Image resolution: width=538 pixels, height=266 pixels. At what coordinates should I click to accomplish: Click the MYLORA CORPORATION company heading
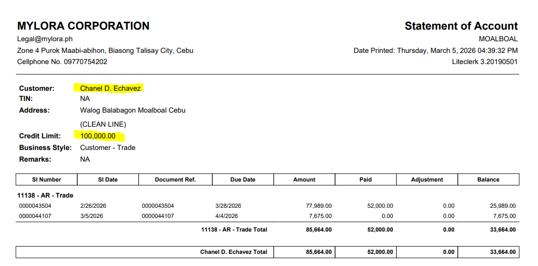[x=83, y=26]
